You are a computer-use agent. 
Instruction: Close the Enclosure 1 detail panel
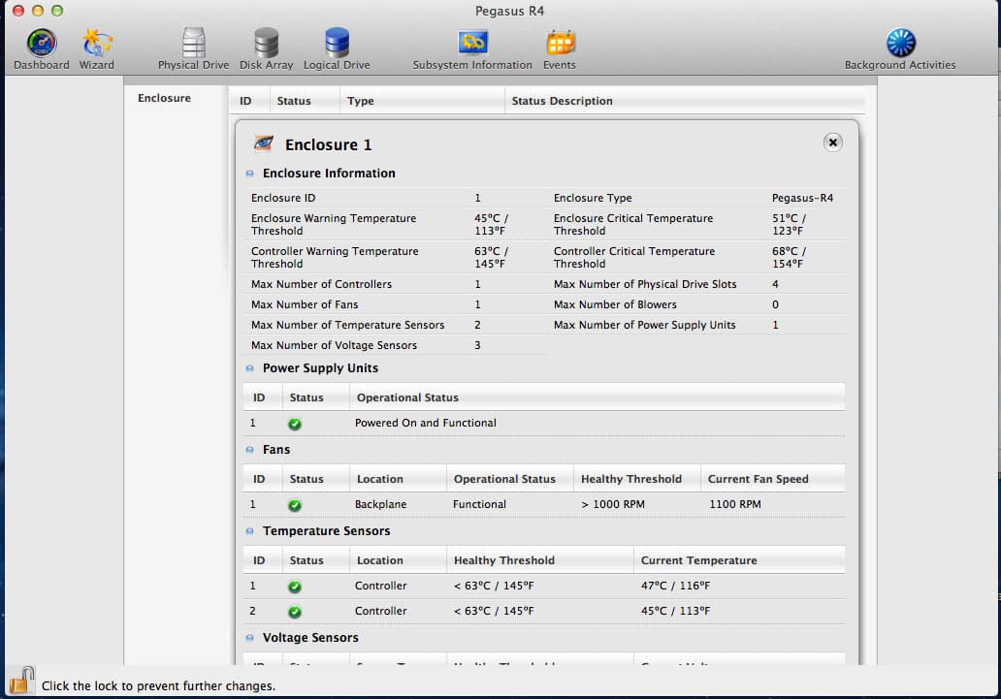pos(832,143)
